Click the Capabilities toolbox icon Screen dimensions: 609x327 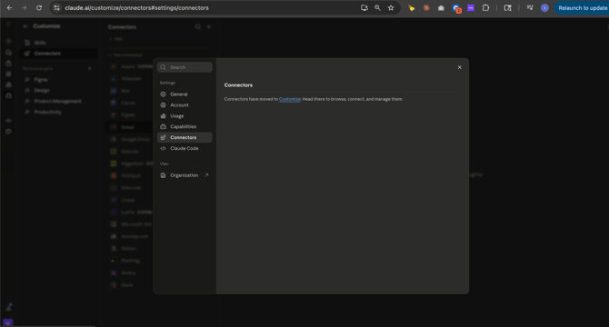tap(163, 126)
